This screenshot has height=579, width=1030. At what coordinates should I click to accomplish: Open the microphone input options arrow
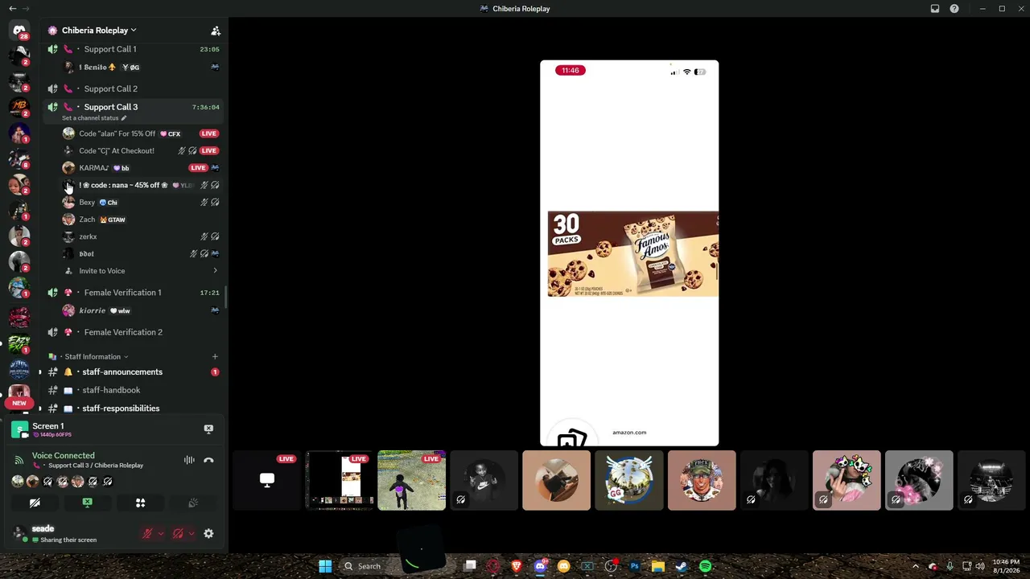(161, 534)
